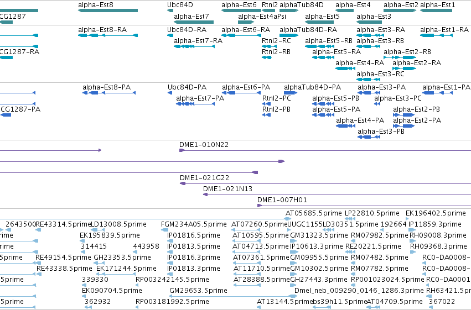Select the CG1287 gene label
The width and height of the screenshot is (471, 310).
tap(13, 16)
